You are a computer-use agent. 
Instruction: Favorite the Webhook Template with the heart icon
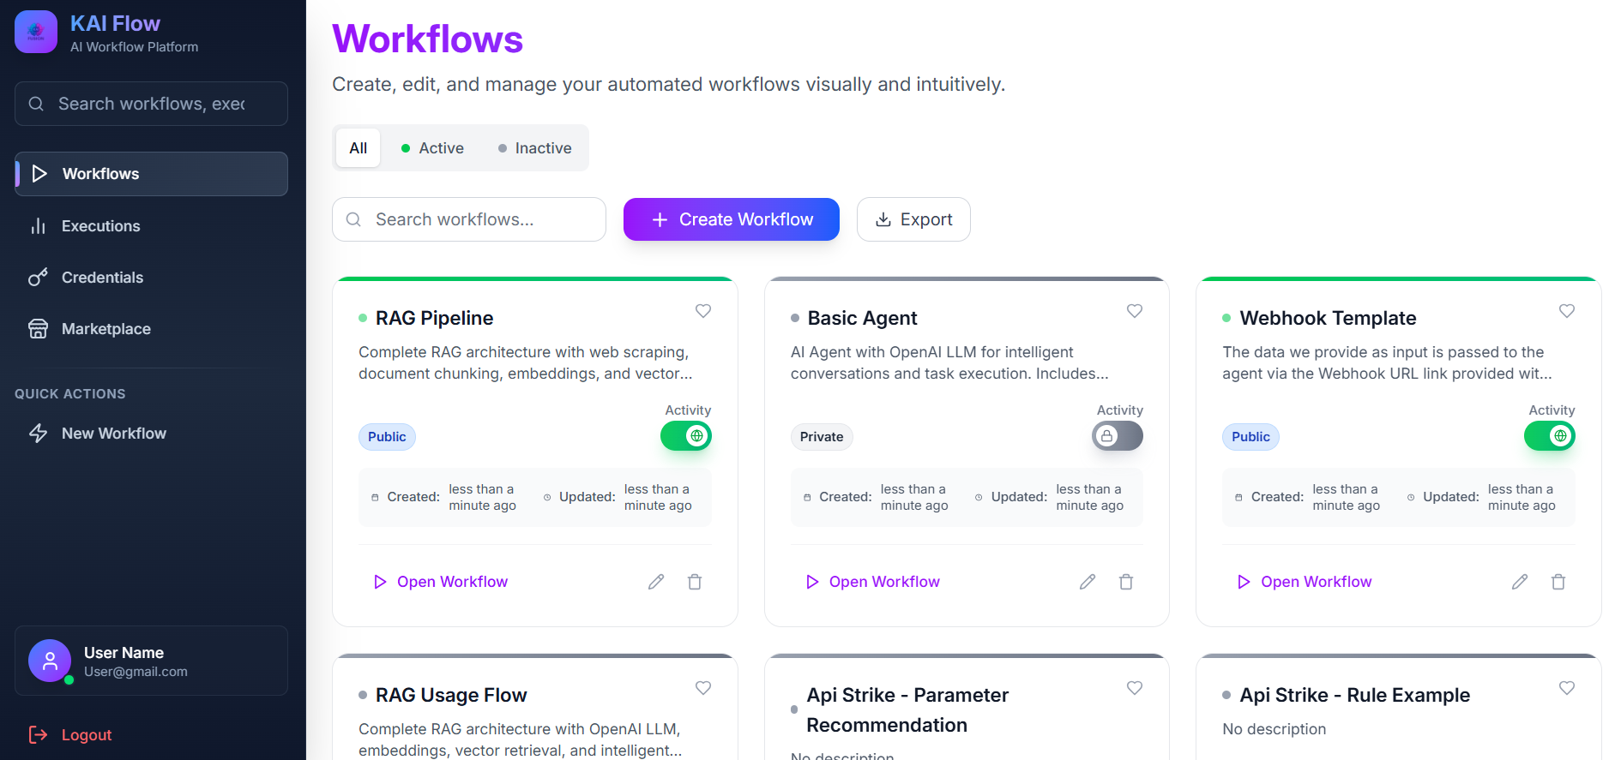pyautogui.click(x=1566, y=311)
